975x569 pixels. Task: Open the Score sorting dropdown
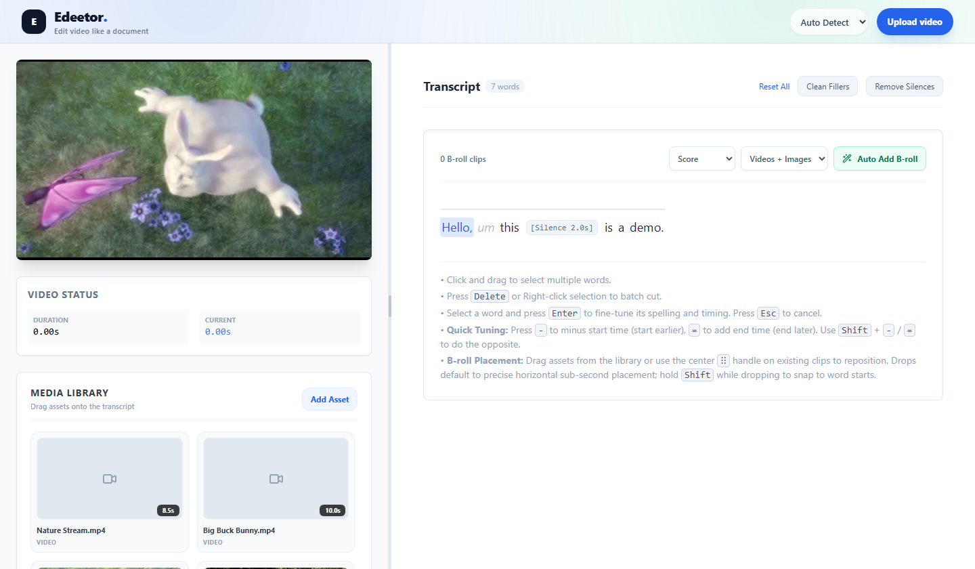(x=702, y=159)
